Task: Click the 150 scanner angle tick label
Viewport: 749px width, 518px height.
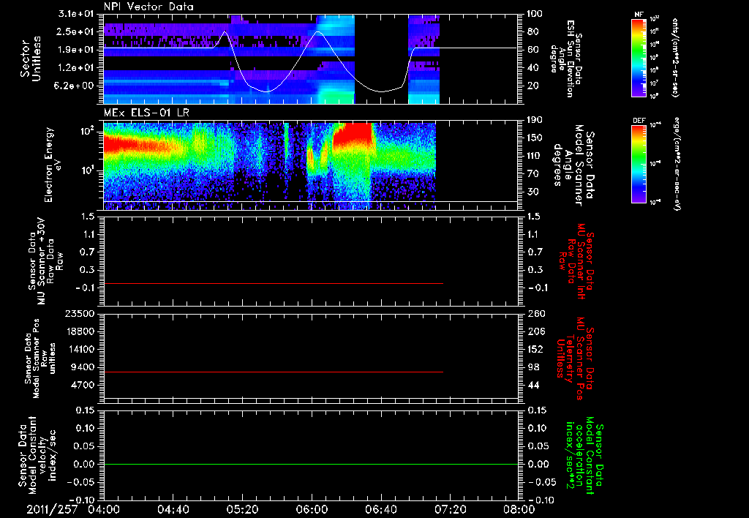Action: pyautogui.click(x=536, y=138)
